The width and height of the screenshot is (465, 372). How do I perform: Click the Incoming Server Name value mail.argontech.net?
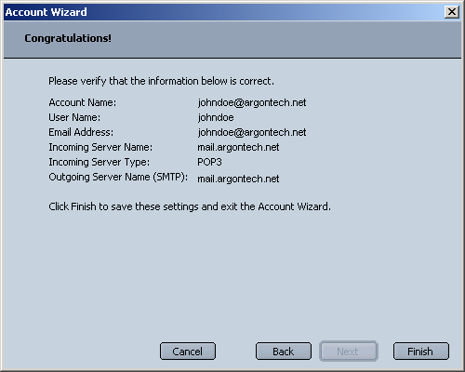(x=238, y=147)
